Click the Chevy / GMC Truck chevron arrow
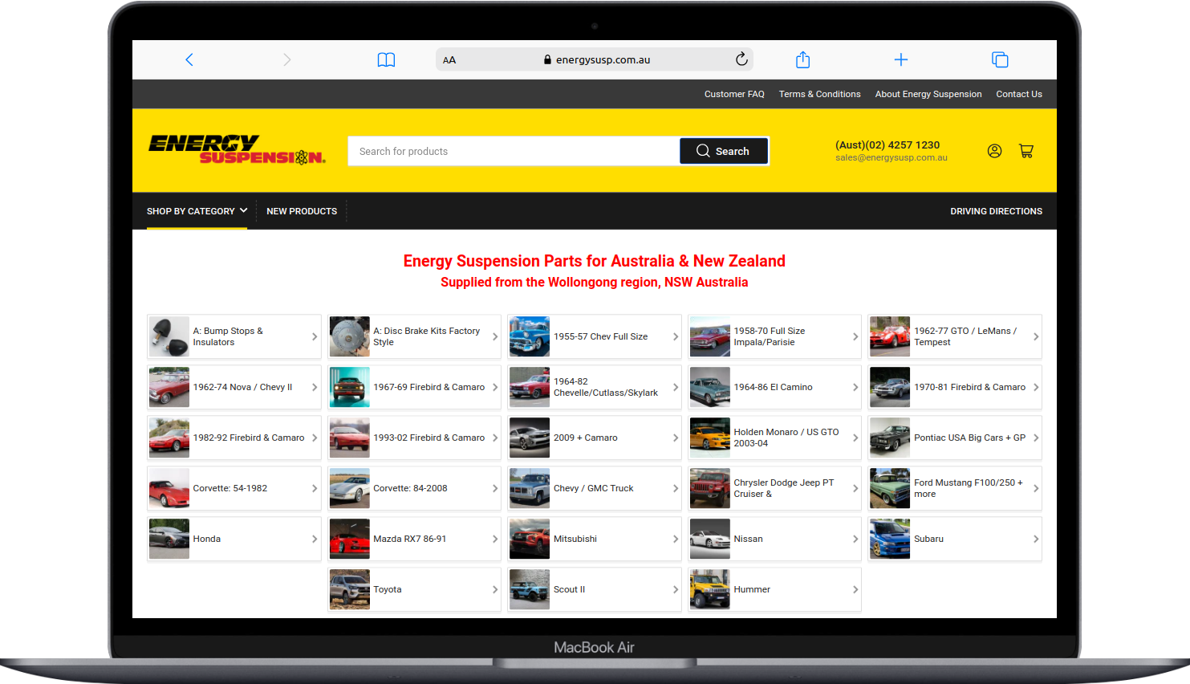The image size is (1190, 684). [x=676, y=488]
